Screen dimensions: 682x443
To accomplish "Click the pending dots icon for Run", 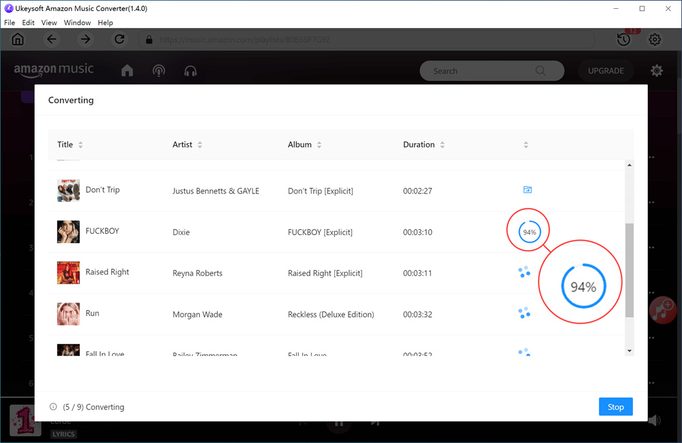I will pyautogui.click(x=524, y=313).
